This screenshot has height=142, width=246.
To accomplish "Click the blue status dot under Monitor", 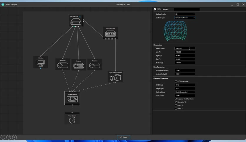I will [x=41, y=68].
